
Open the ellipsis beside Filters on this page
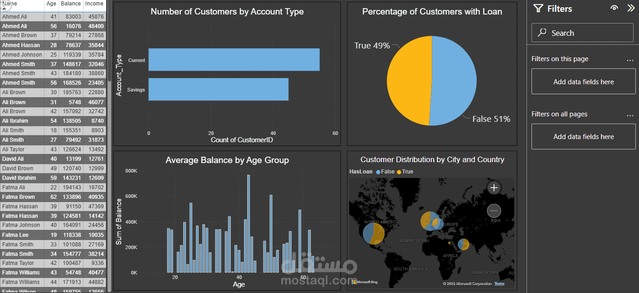630,59
